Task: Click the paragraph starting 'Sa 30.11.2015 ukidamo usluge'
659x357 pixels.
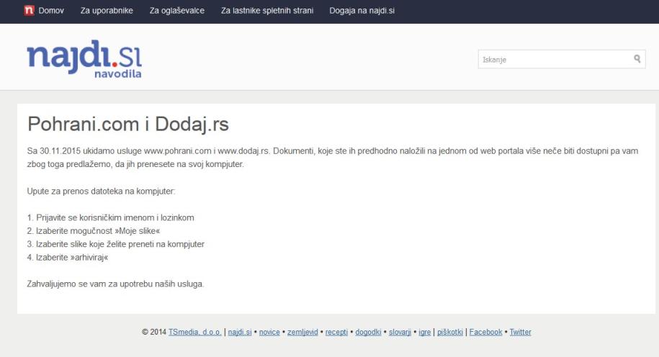Action: 333,158
